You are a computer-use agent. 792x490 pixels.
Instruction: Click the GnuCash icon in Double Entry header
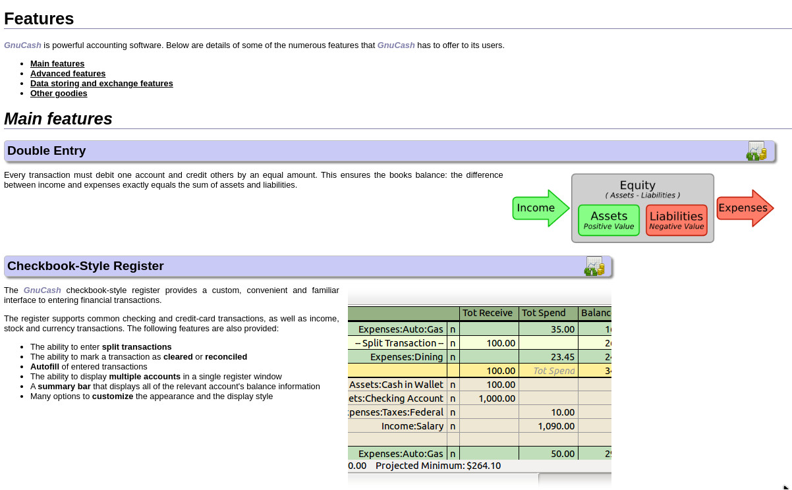[756, 151]
